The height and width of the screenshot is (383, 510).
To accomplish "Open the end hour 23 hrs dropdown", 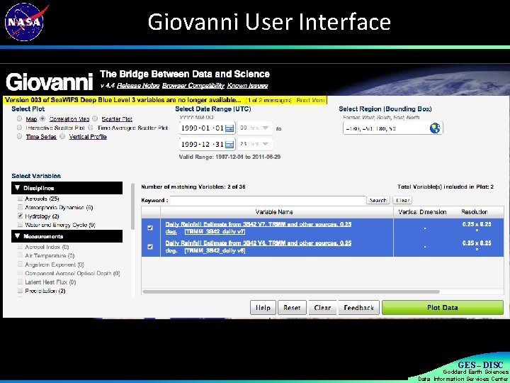I will [x=255, y=144].
